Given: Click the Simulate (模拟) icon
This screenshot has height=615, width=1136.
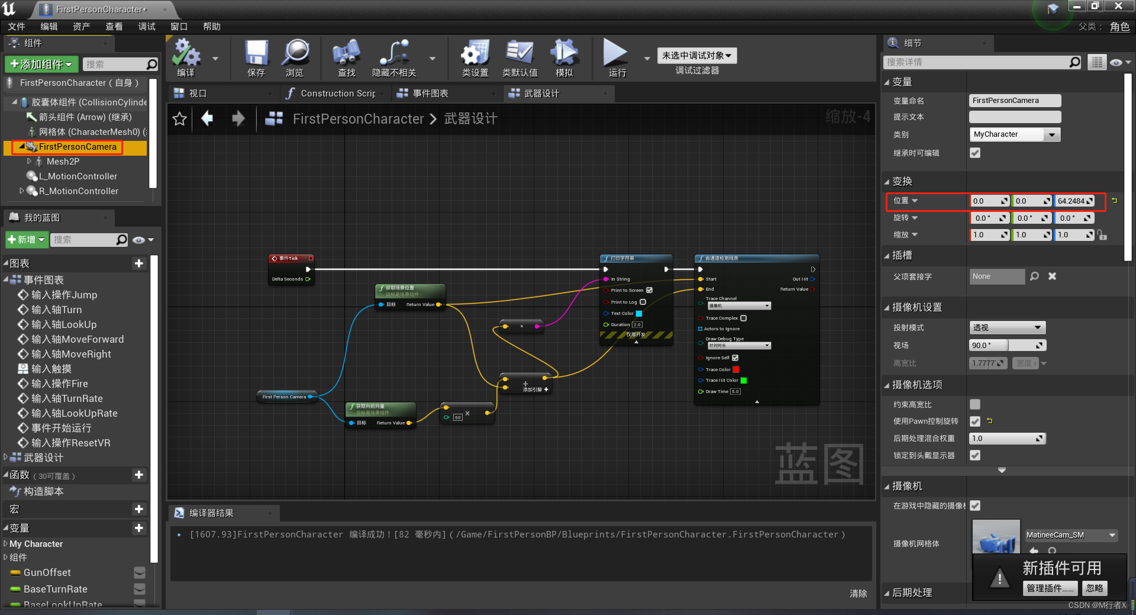Looking at the screenshot, I should coord(564,53).
